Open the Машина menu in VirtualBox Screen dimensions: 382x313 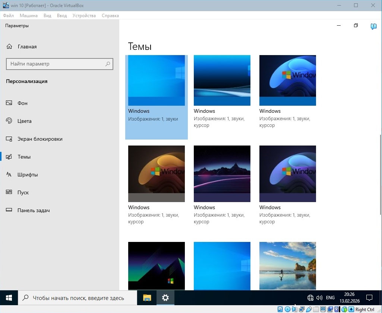click(x=29, y=16)
